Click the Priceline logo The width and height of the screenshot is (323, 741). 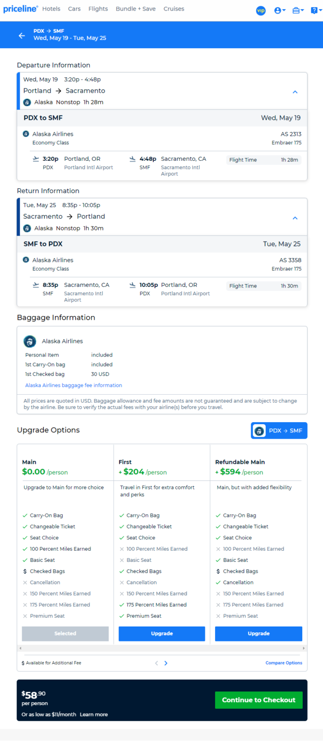point(21,9)
